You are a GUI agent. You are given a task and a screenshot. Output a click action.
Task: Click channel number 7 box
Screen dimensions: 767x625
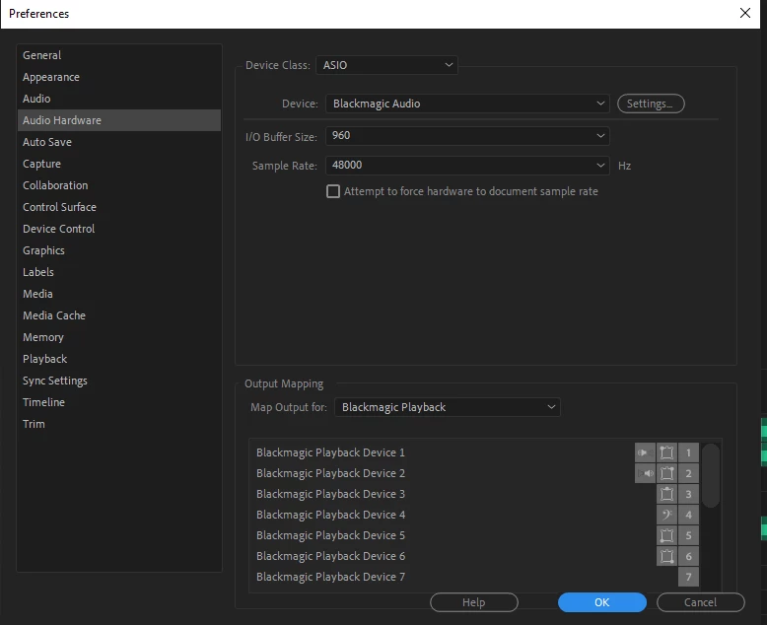(x=688, y=577)
